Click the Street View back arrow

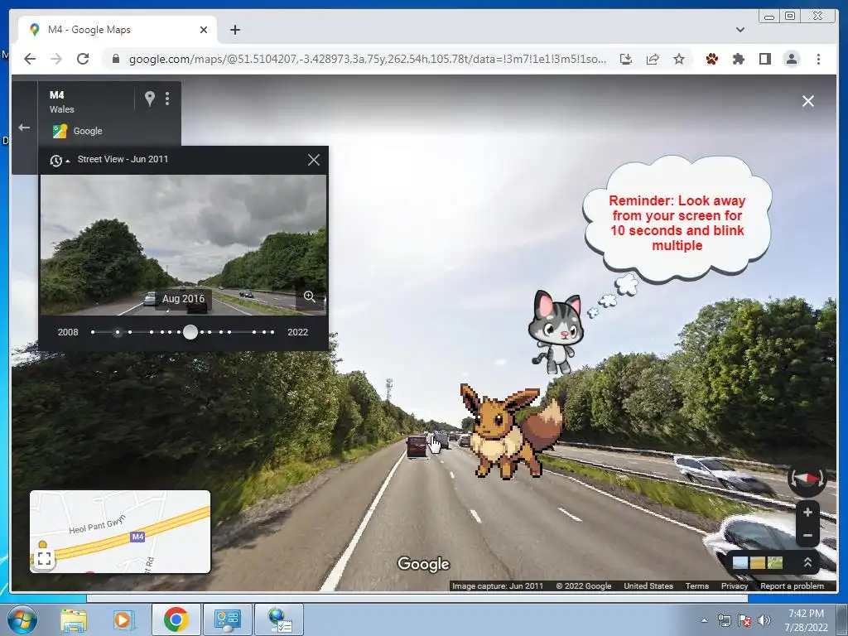(24, 128)
